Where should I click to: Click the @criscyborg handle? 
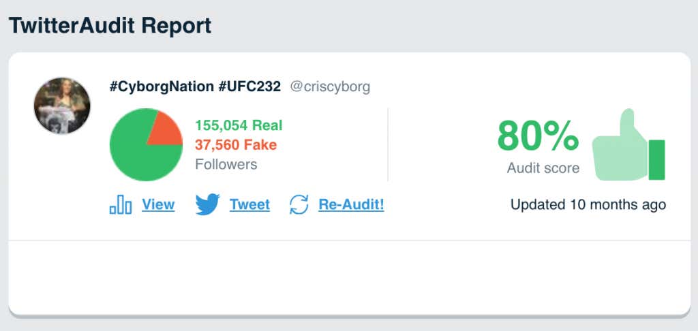(330, 86)
